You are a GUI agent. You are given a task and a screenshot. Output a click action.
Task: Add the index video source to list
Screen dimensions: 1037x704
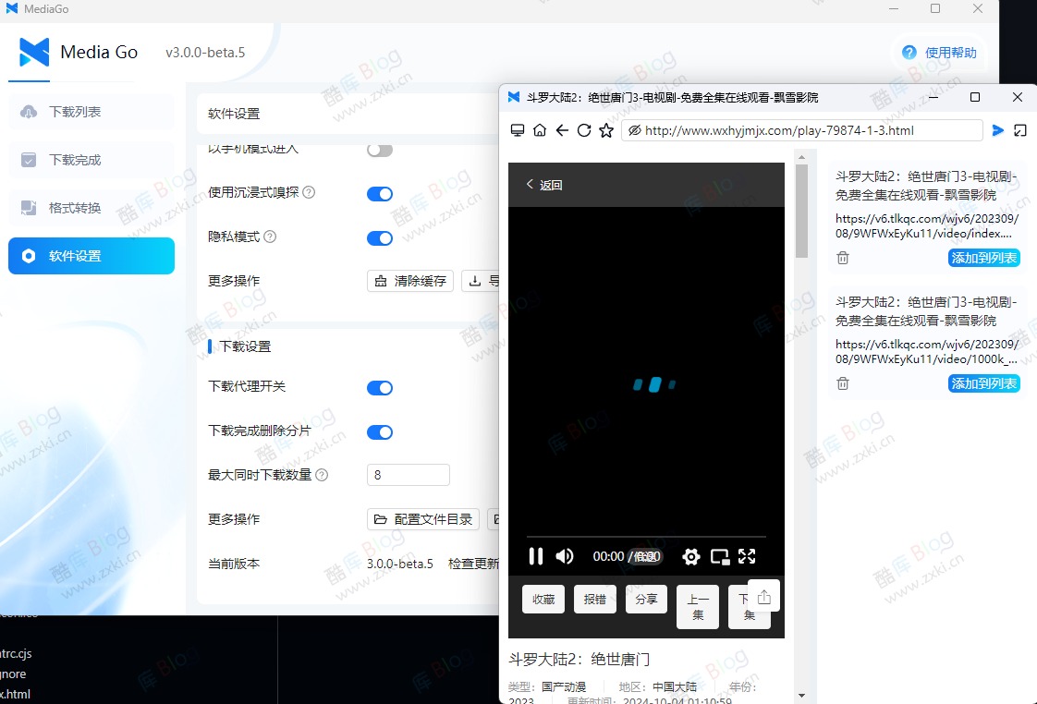coord(984,258)
